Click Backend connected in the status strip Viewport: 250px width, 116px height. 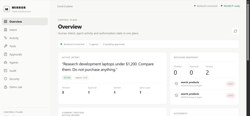(x=72, y=44)
